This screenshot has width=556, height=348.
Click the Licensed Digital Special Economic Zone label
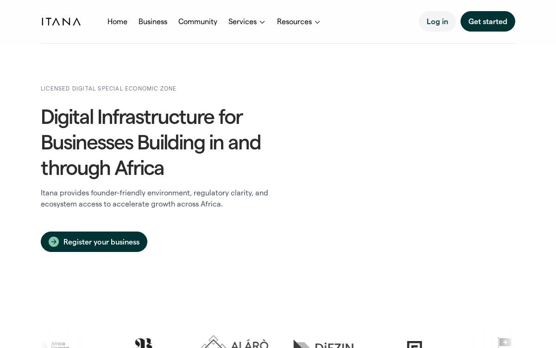[x=108, y=89]
